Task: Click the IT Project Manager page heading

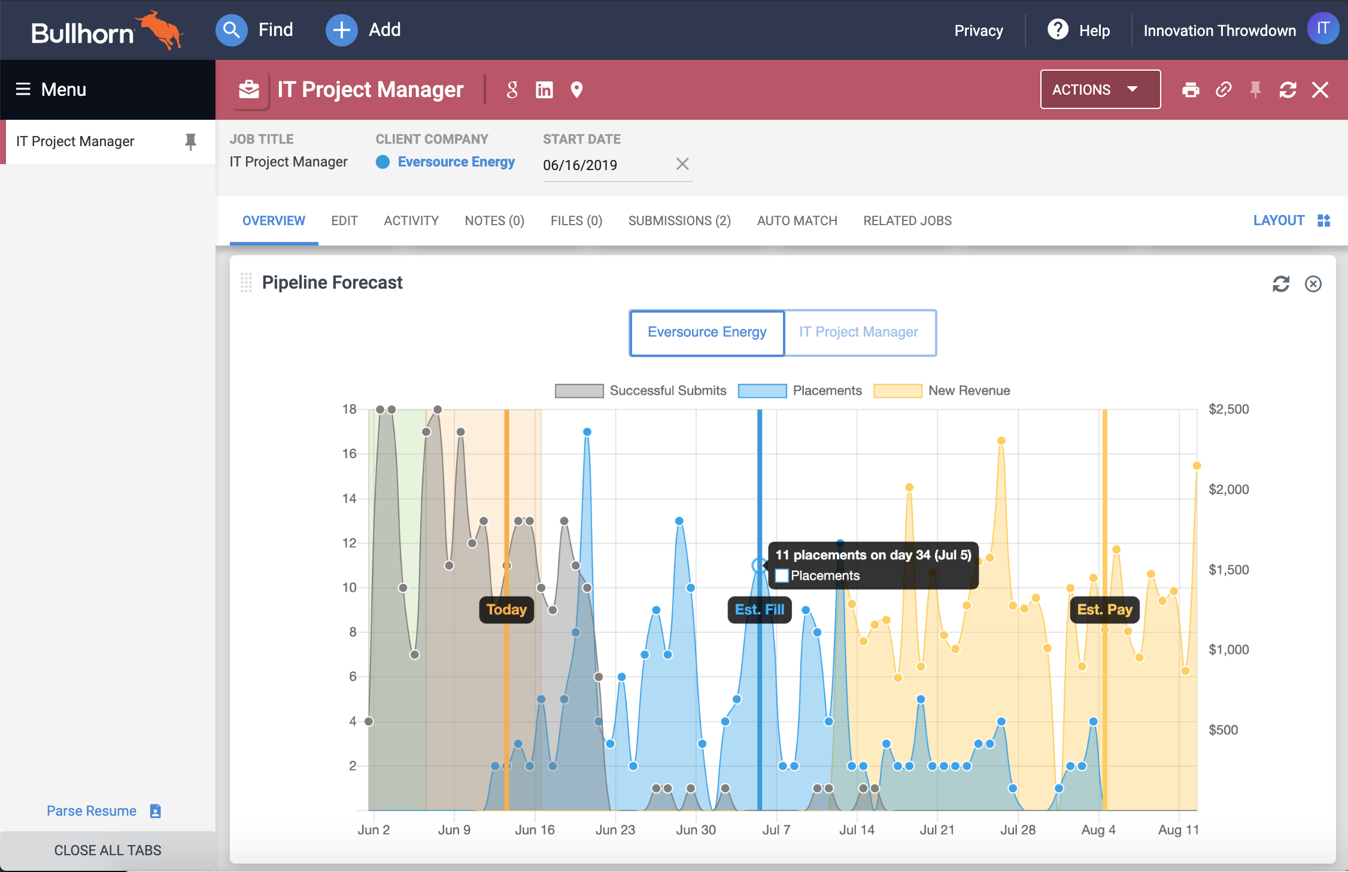Action: coord(371,89)
